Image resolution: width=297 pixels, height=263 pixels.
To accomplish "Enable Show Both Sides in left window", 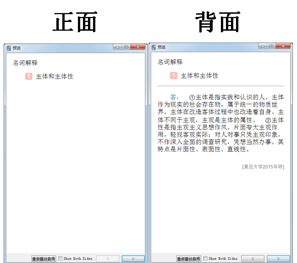I will pyautogui.click(x=60, y=258).
